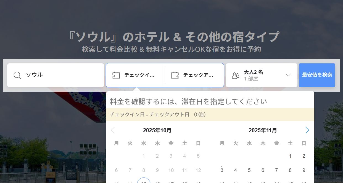The image size is (343, 183).
Task: Go to next month with right arrow
Action: pos(307,130)
